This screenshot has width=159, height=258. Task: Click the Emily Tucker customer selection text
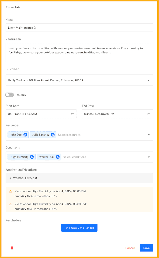click(46, 81)
